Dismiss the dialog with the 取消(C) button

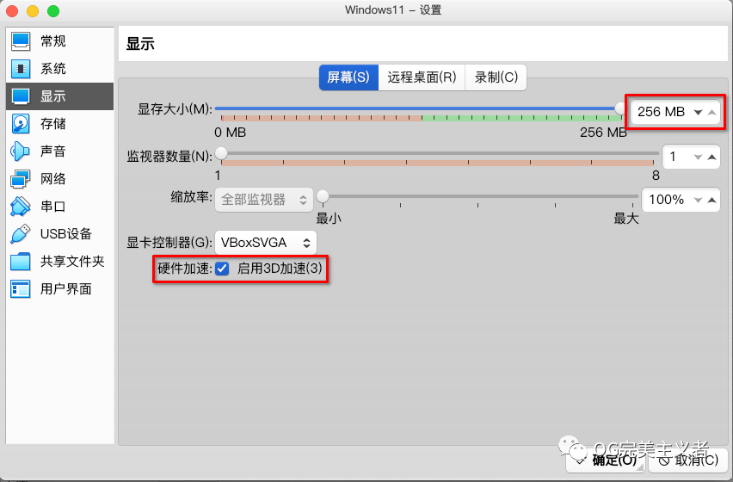coord(688,460)
